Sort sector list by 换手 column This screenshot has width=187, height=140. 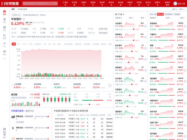pos(183,18)
